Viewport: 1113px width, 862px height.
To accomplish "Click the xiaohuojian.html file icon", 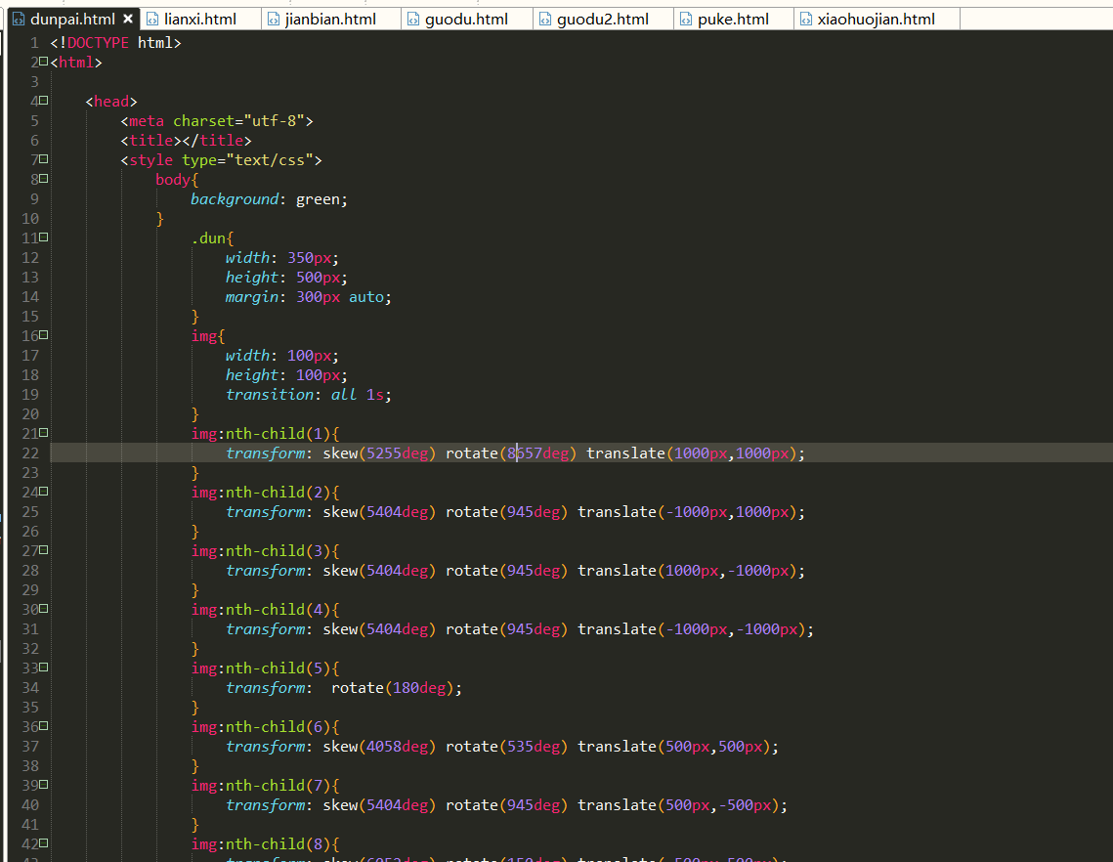I will pyautogui.click(x=805, y=20).
